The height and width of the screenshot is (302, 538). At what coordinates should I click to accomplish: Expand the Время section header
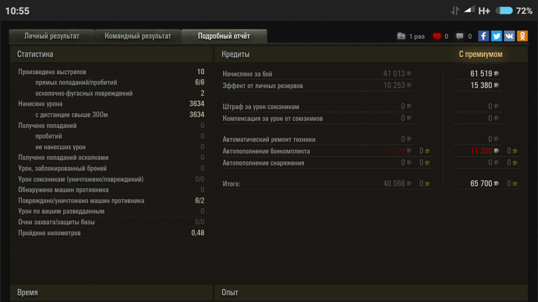pyautogui.click(x=27, y=293)
